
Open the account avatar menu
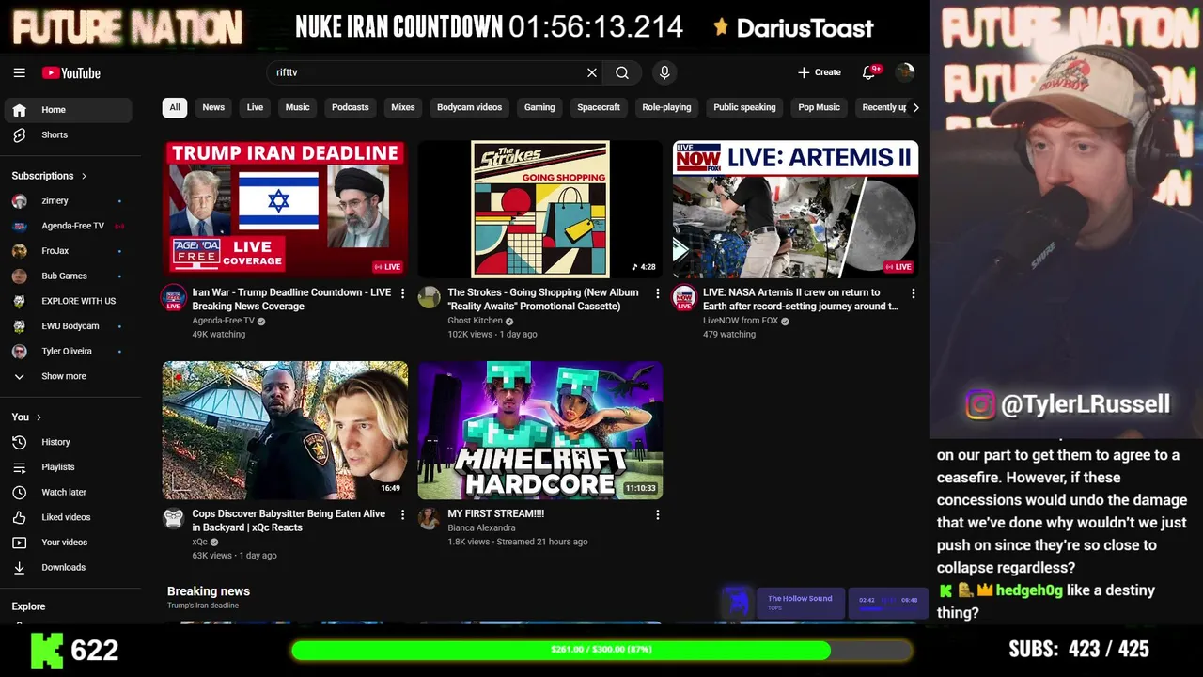tap(905, 72)
